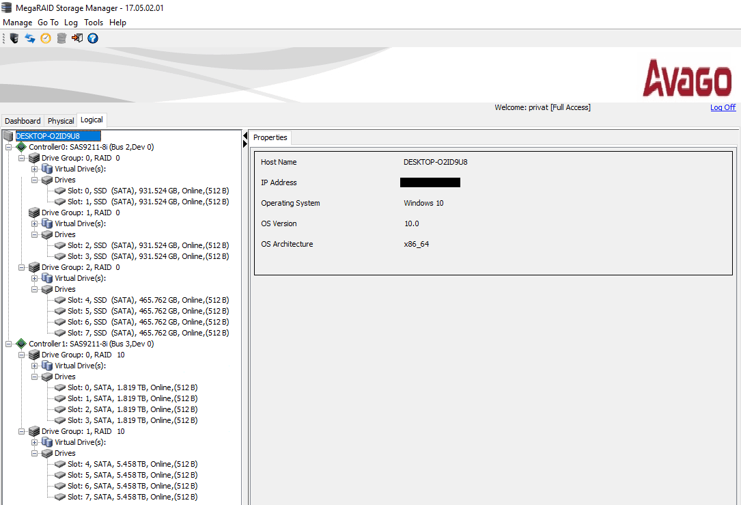This screenshot has width=741, height=505.
Task: Click the server icon beside DESKTOP-O2ID9U8
Action: click(x=8, y=136)
